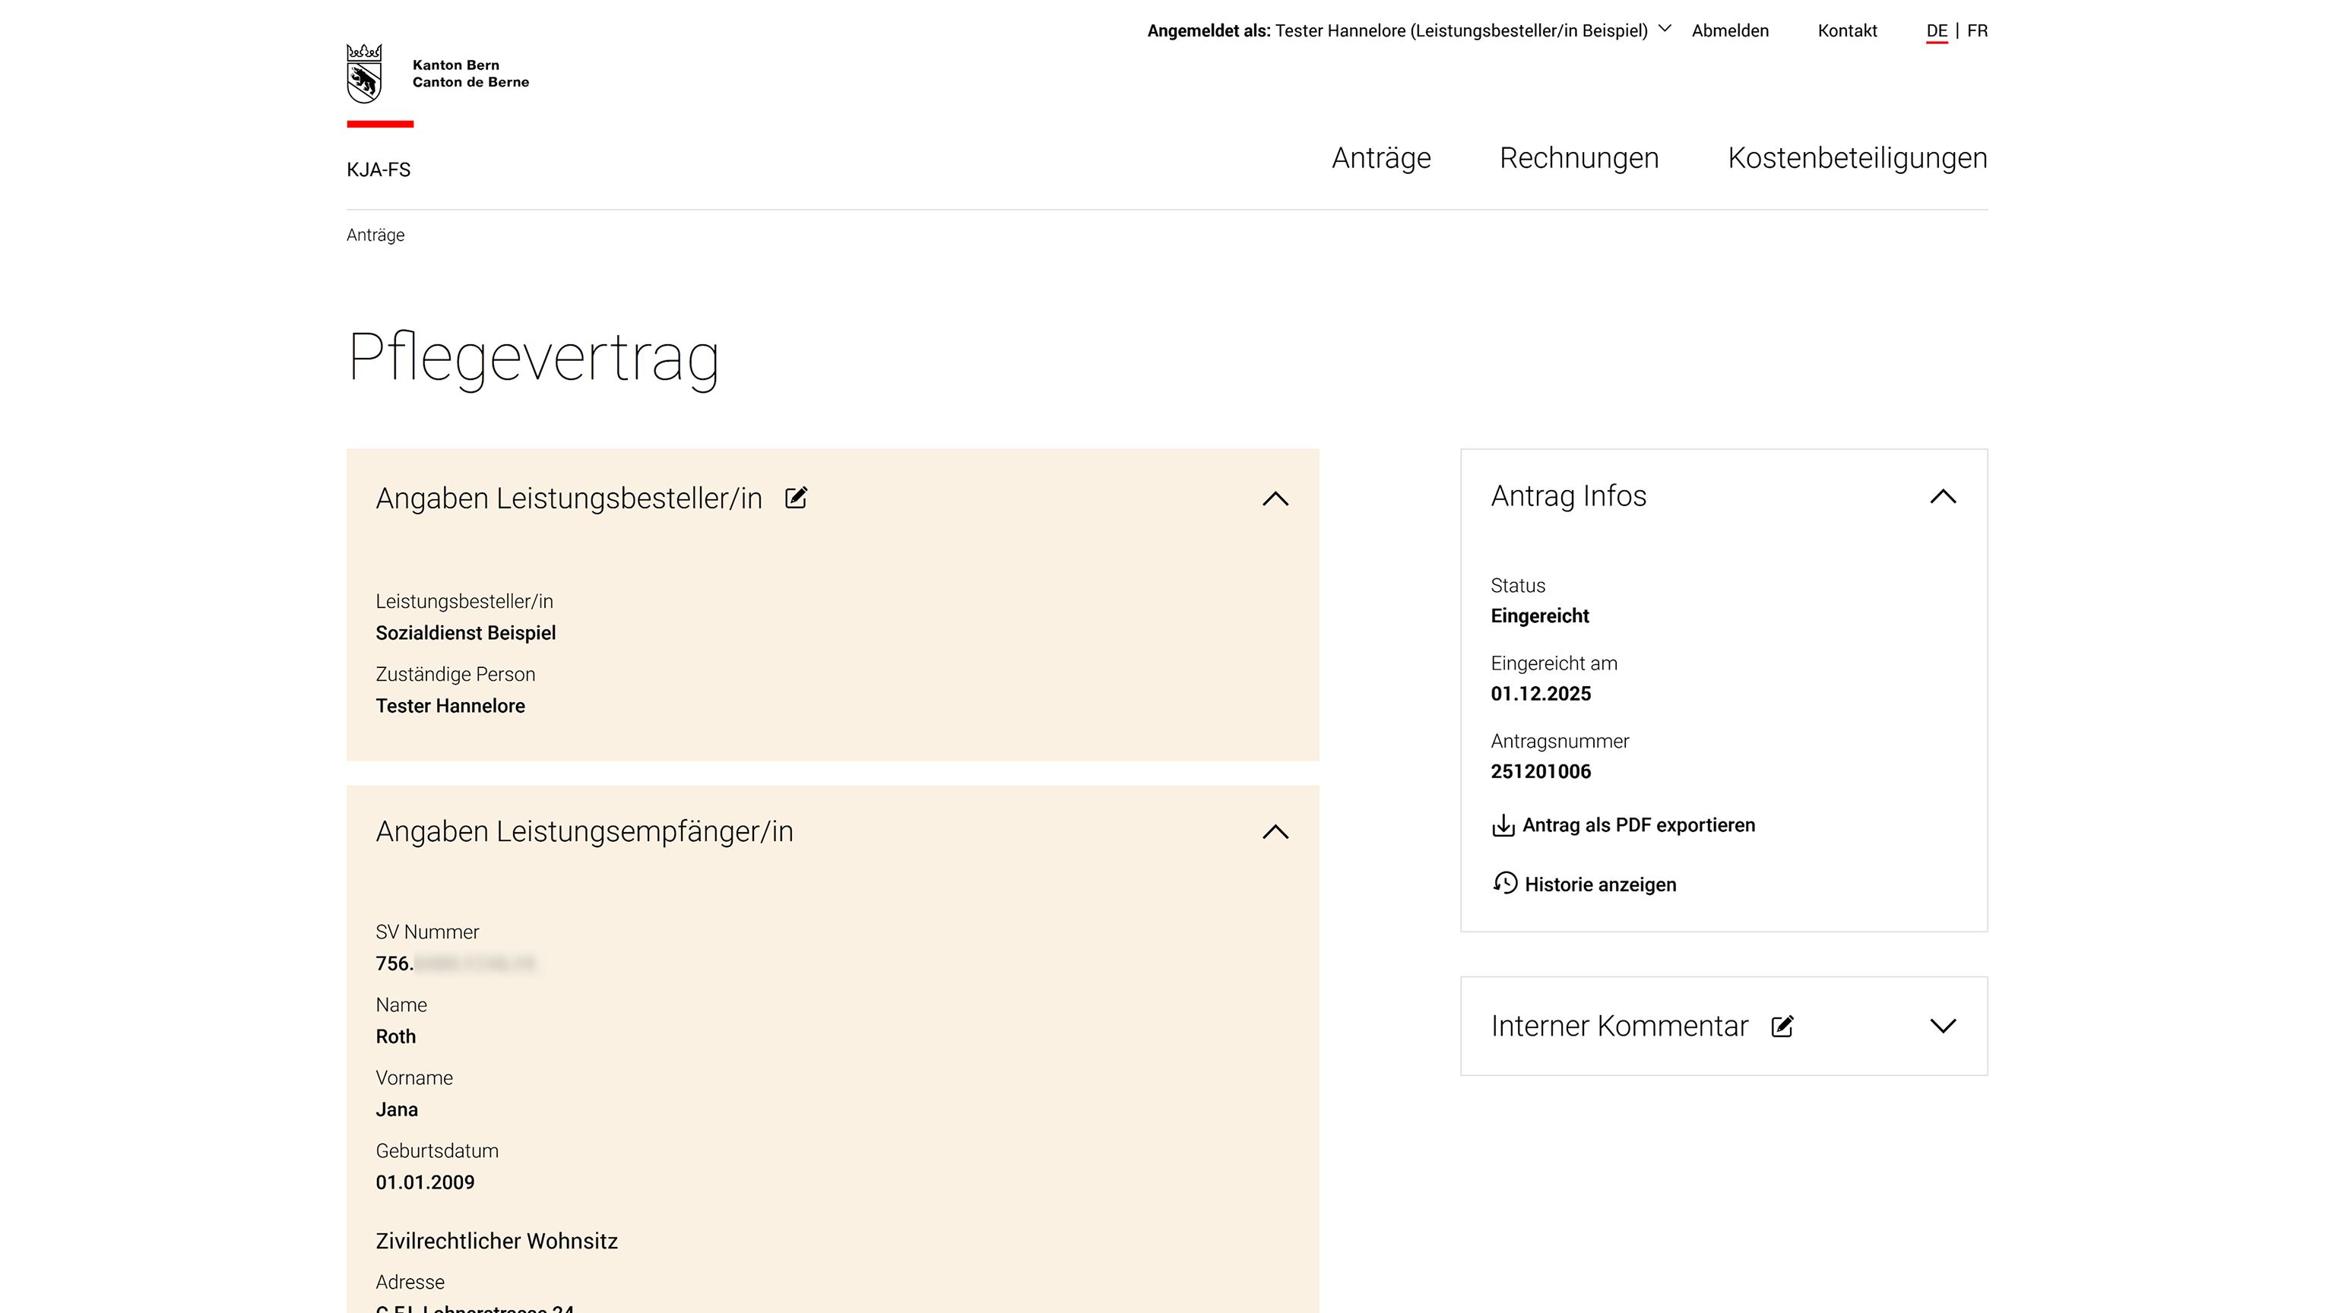Screen dimensions: 2335x1313
Task: Click Historie anzeigen
Action: [1600, 884]
